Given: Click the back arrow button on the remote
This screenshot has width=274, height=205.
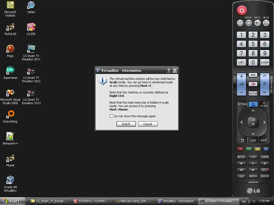Looking at the screenshot, I should [242, 140].
